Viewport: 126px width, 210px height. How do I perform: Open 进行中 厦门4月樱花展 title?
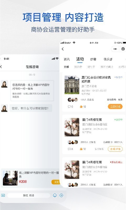(x=92, y=120)
